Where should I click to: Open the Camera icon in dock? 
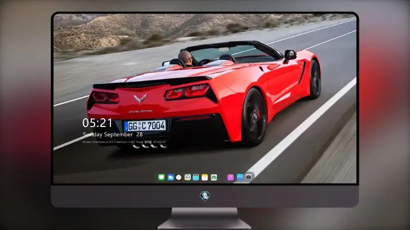pos(249,177)
